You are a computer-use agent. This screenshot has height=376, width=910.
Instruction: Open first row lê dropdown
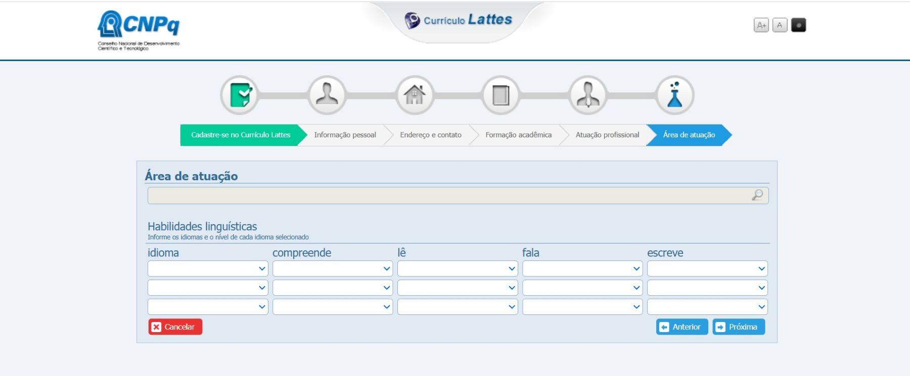pyautogui.click(x=458, y=268)
